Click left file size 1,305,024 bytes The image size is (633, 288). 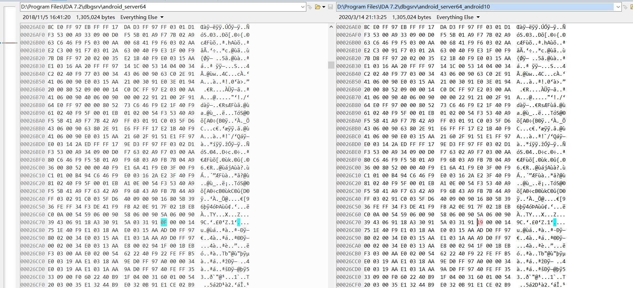tap(95, 17)
